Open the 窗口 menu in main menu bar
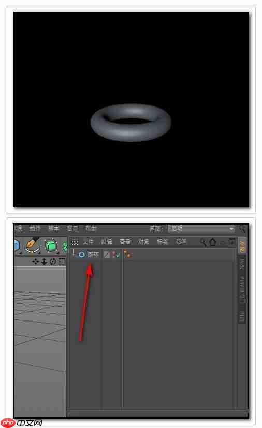Image resolution: width=262 pixels, height=428 pixels. click(72, 228)
